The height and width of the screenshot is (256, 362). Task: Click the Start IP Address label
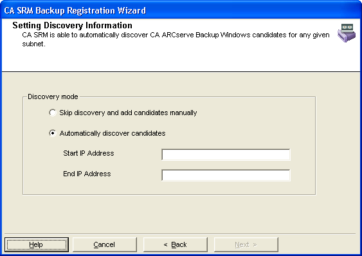point(89,153)
